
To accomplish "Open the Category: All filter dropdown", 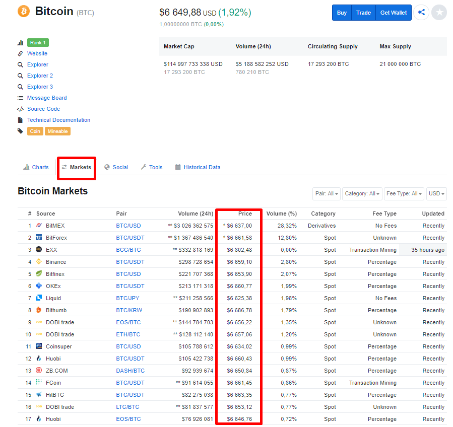I will 362,194.
